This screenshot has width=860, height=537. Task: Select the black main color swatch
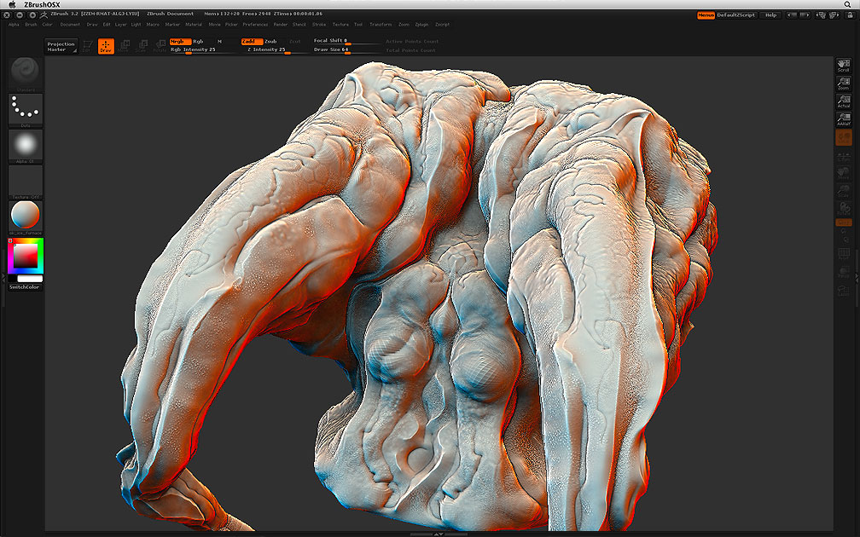tap(12, 279)
